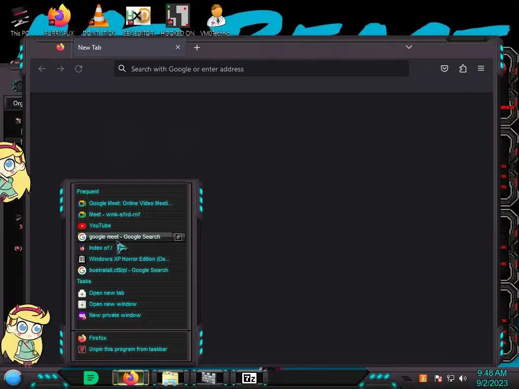This screenshot has height=389, width=519.
Task: Open Windows XP Horror Edition entry
Action: pyautogui.click(x=131, y=259)
